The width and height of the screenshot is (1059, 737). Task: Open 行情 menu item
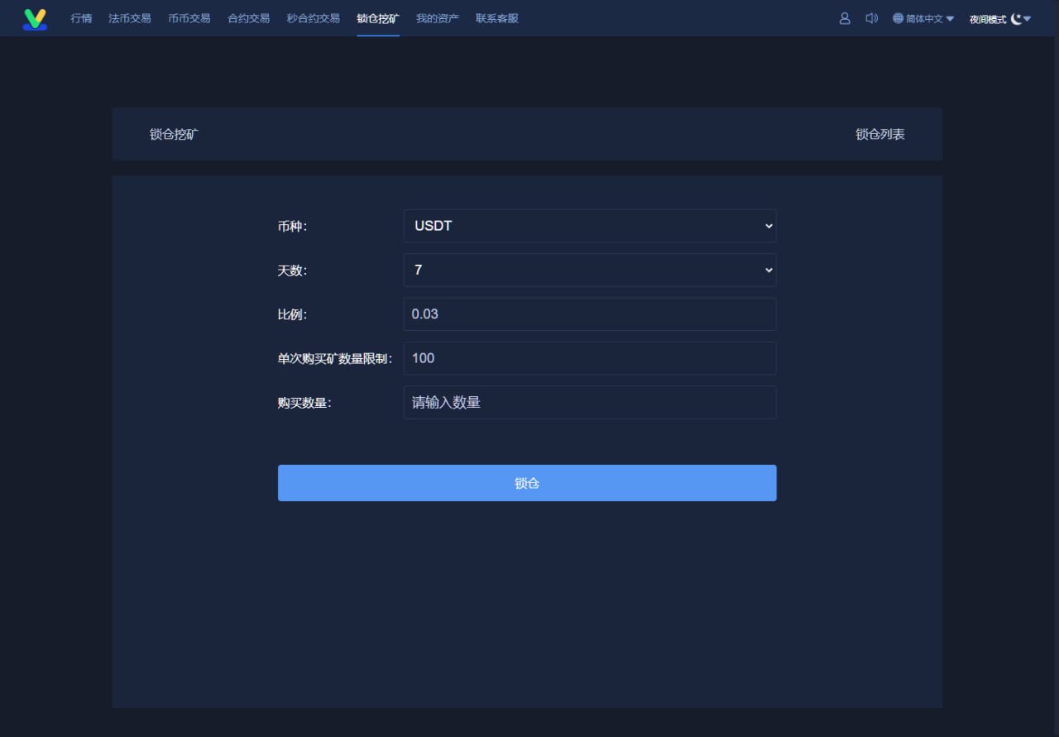[x=81, y=18]
